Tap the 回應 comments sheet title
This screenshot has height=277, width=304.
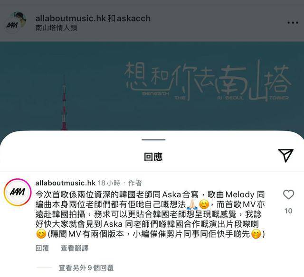click(153, 157)
